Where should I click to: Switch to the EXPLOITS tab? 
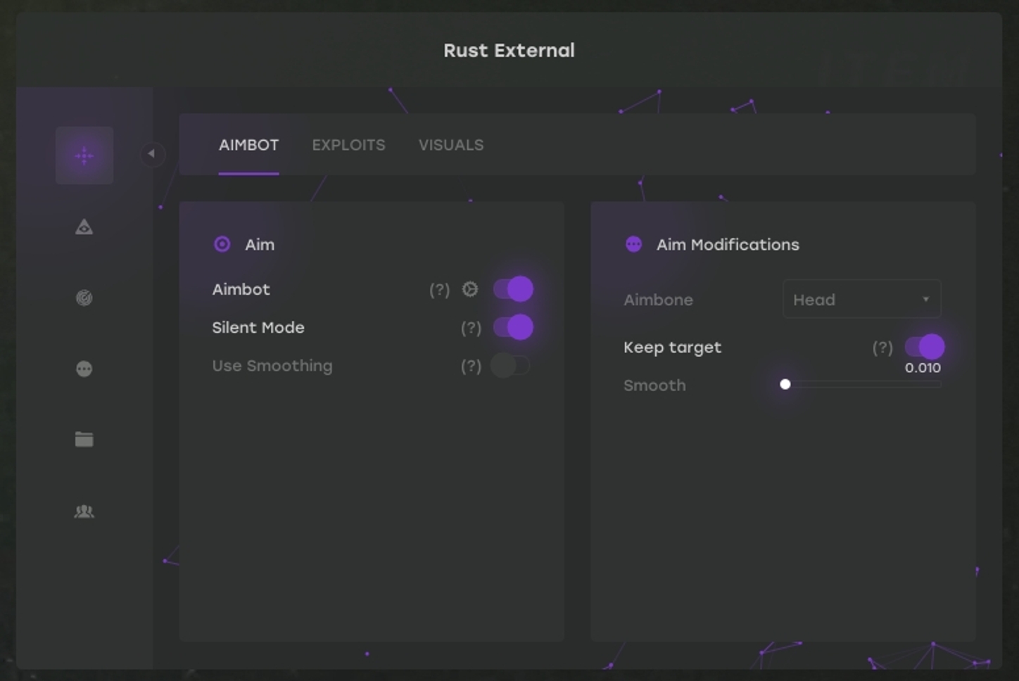[348, 145]
